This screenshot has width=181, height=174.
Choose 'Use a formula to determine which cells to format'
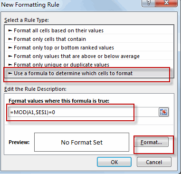tap(89, 73)
